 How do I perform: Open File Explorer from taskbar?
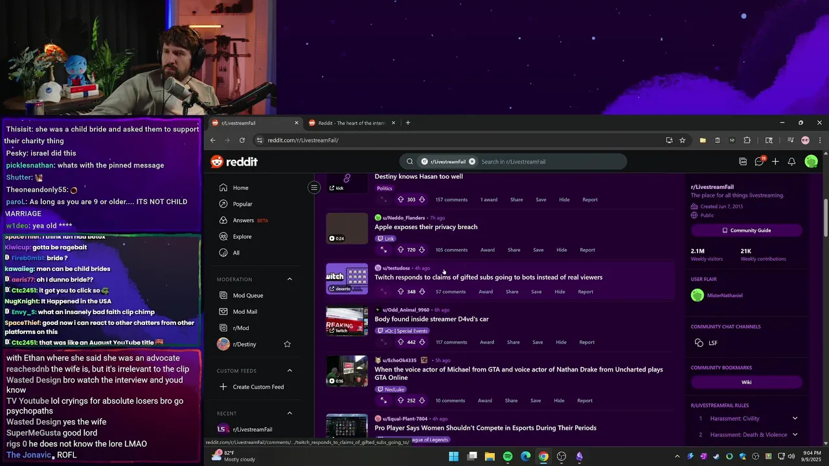tap(490, 456)
